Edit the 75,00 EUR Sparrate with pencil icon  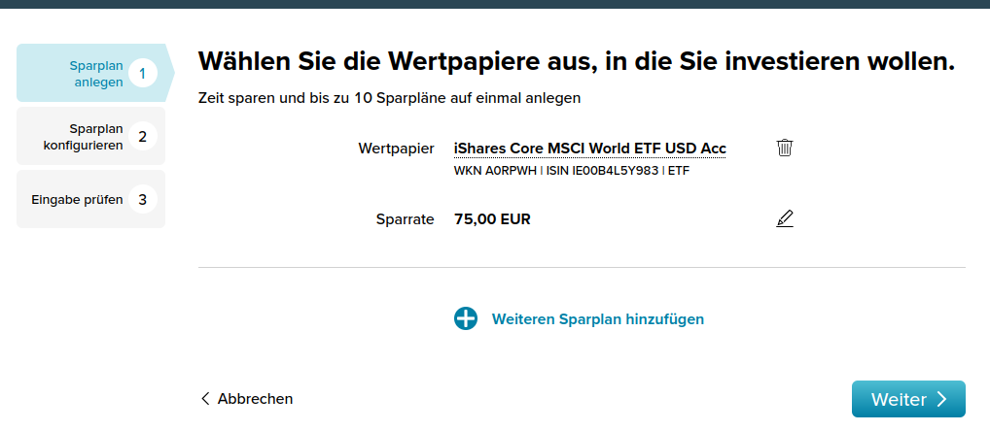pyautogui.click(x=785, y=218)
